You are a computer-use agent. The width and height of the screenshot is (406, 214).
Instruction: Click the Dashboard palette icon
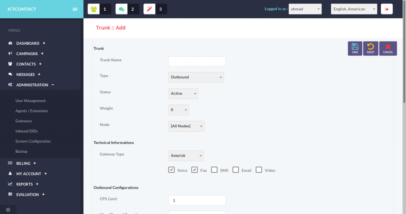click(x=10, y=43)
